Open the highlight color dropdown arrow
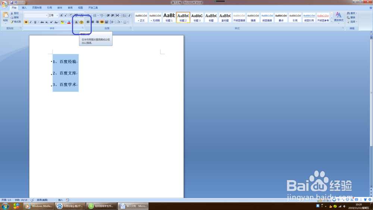The height and width of the screenshot is (210, 373). pyautogui.click(x=65, y=22)
